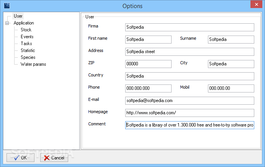Screen dimensions: 265x167
Task: Click the Address field with Softpedia street
Action: pyautogui.click(x=190, y=52)
